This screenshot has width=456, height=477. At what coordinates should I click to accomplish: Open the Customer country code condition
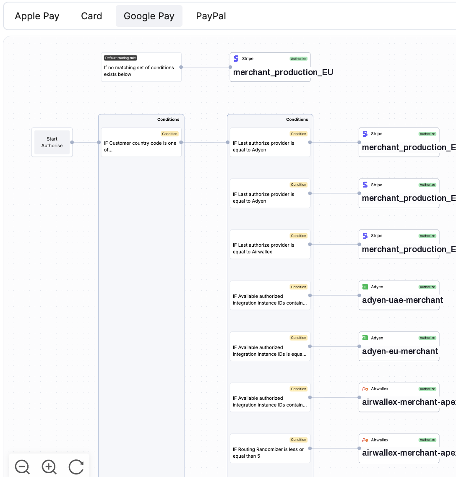(141, 142)
